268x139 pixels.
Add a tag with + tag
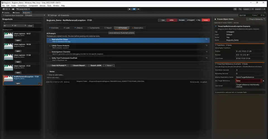point(198,20)
